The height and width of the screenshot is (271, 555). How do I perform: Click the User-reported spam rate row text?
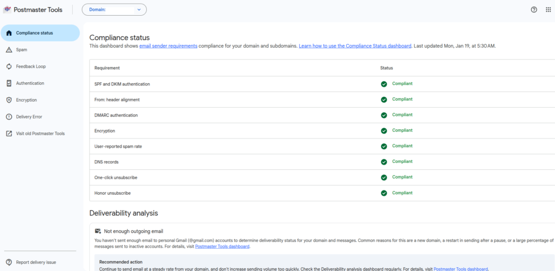point(117,146)
